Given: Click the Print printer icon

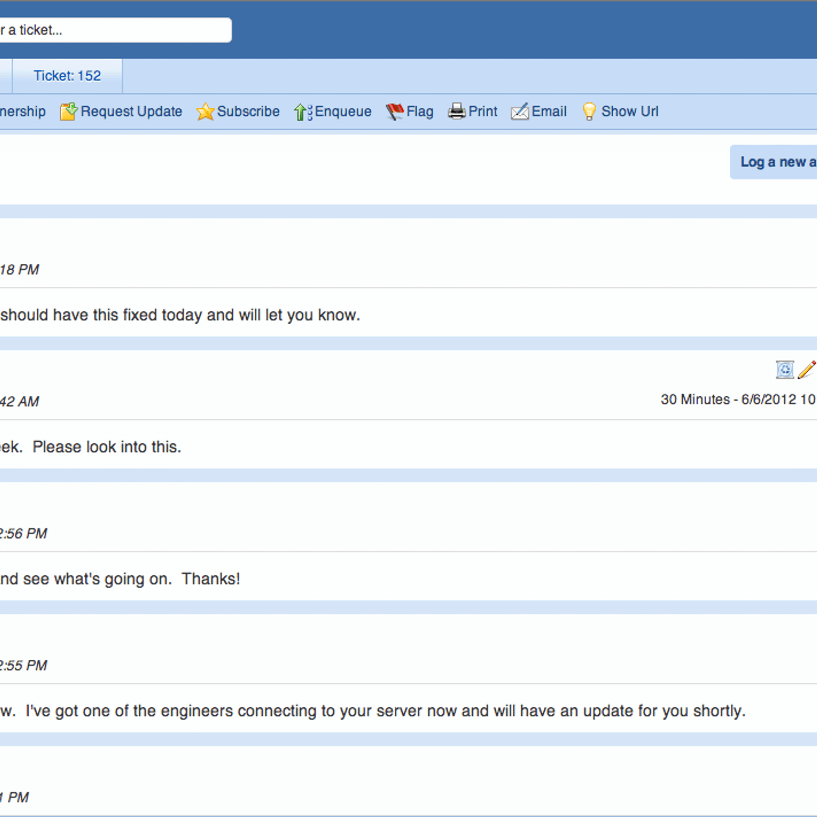Looking at the screenshot, I should point(456,111).
